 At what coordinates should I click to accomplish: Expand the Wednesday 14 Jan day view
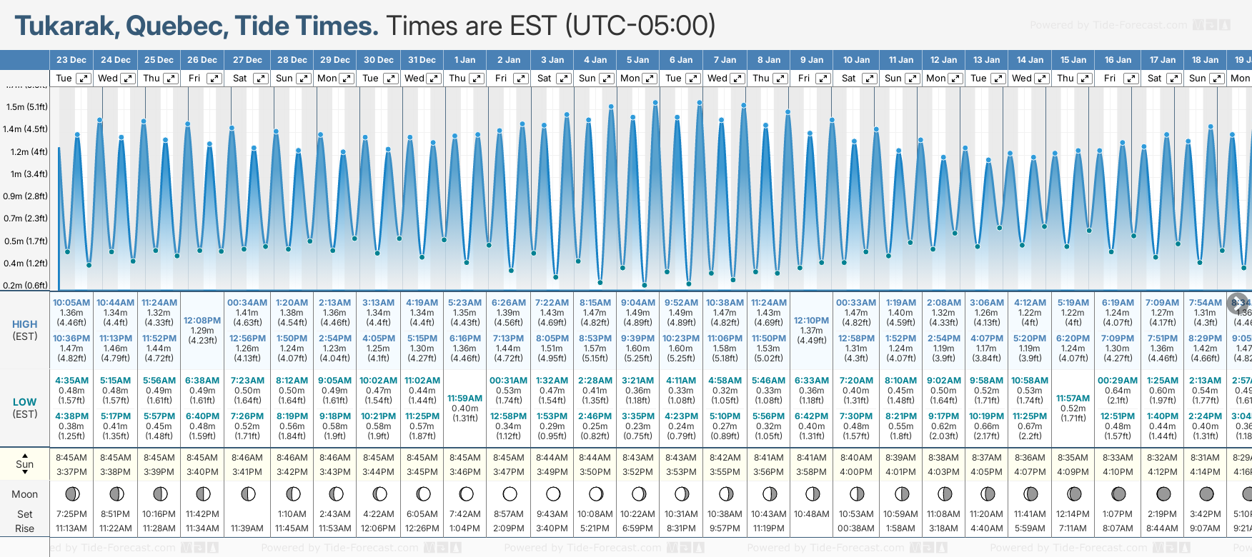pyautogui.click(x=1041, y=79)
